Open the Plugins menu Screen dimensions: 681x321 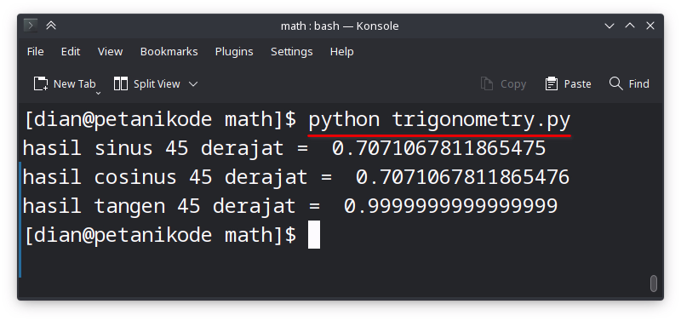(x=234, y=52)
